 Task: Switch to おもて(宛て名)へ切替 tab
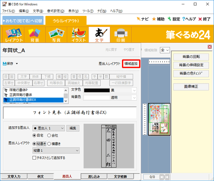(23, 21)
